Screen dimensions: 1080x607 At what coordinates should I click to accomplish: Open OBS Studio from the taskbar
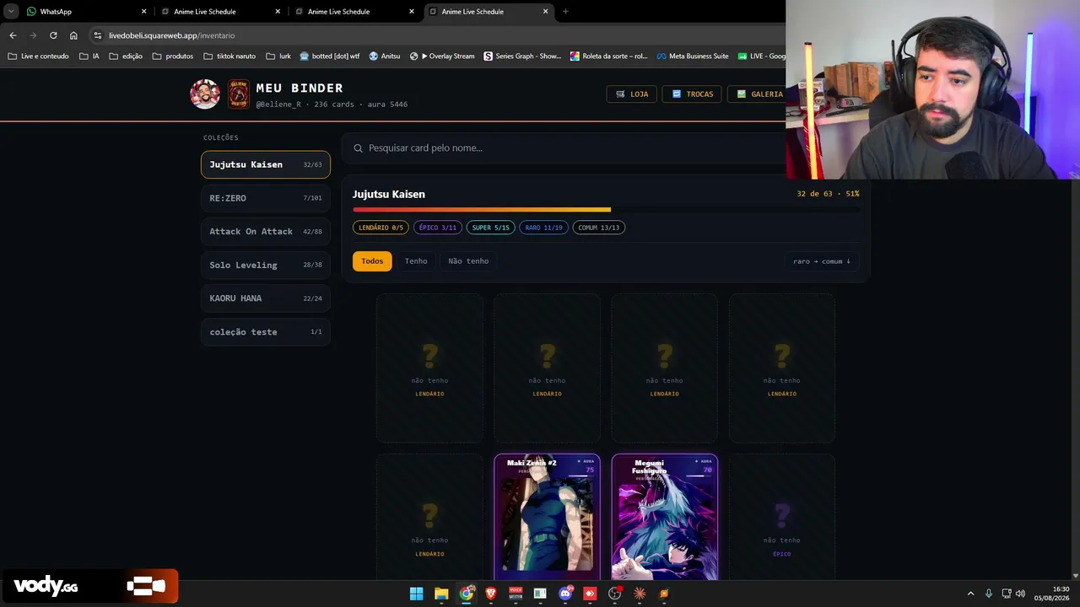[615, 594]
